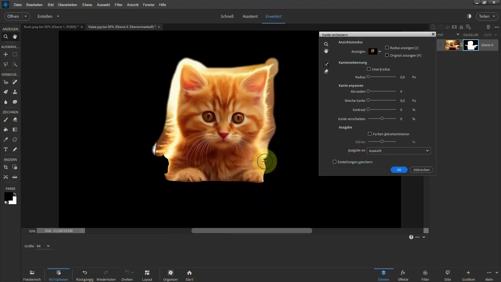
Task: Check Einstellungen speichern
Action: (335, 162)
